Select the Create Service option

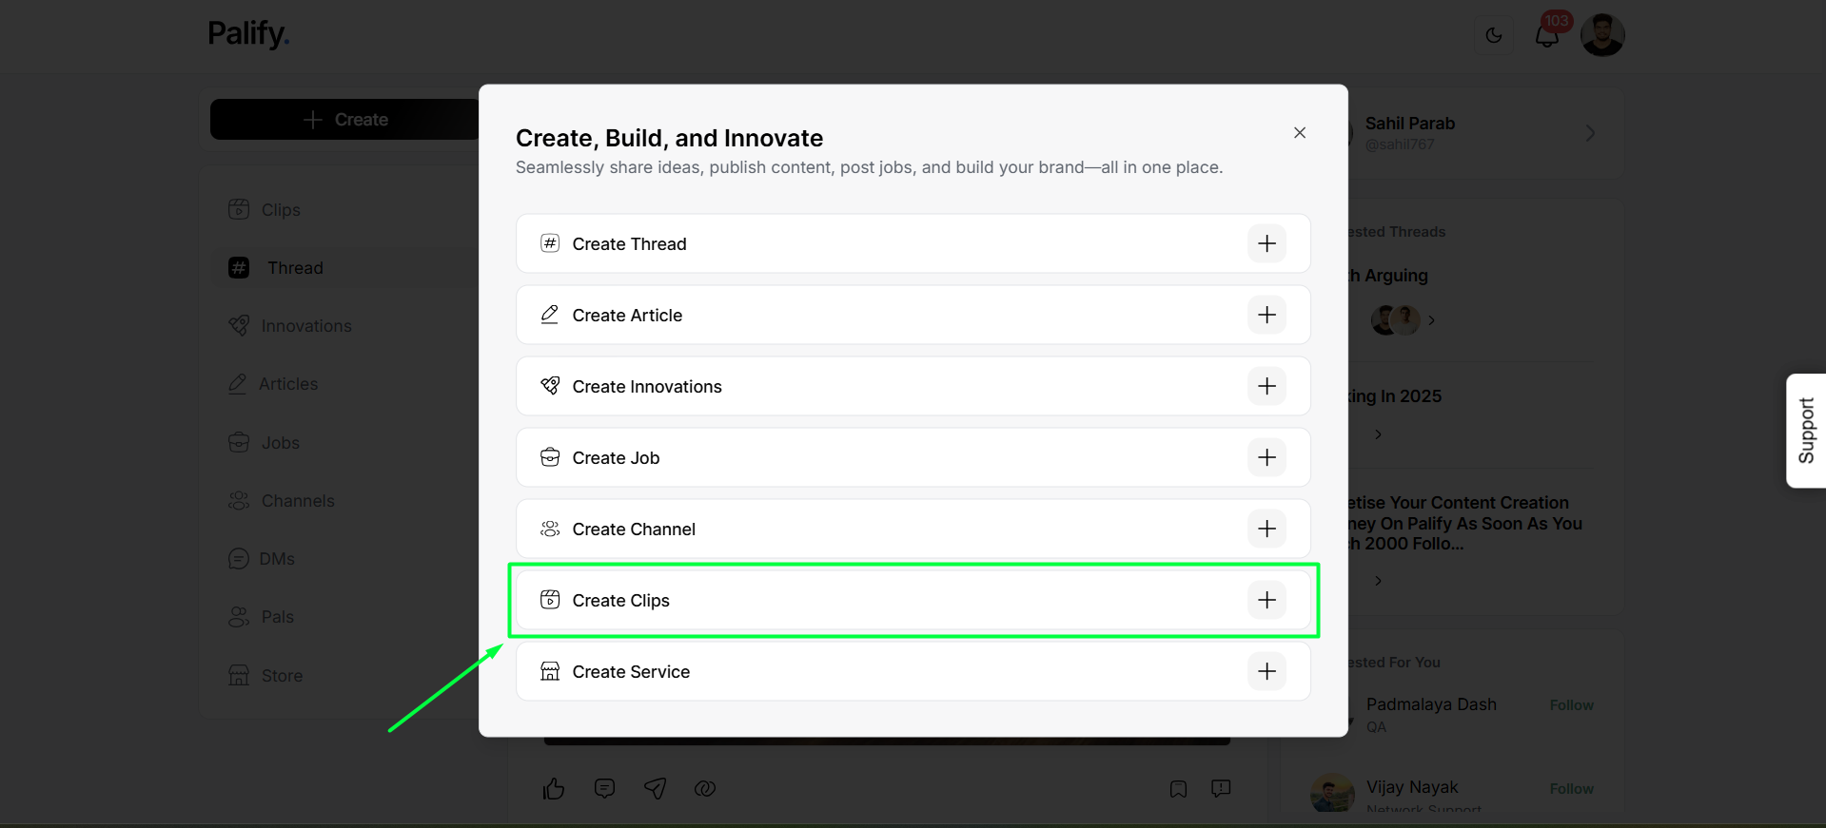913,671
